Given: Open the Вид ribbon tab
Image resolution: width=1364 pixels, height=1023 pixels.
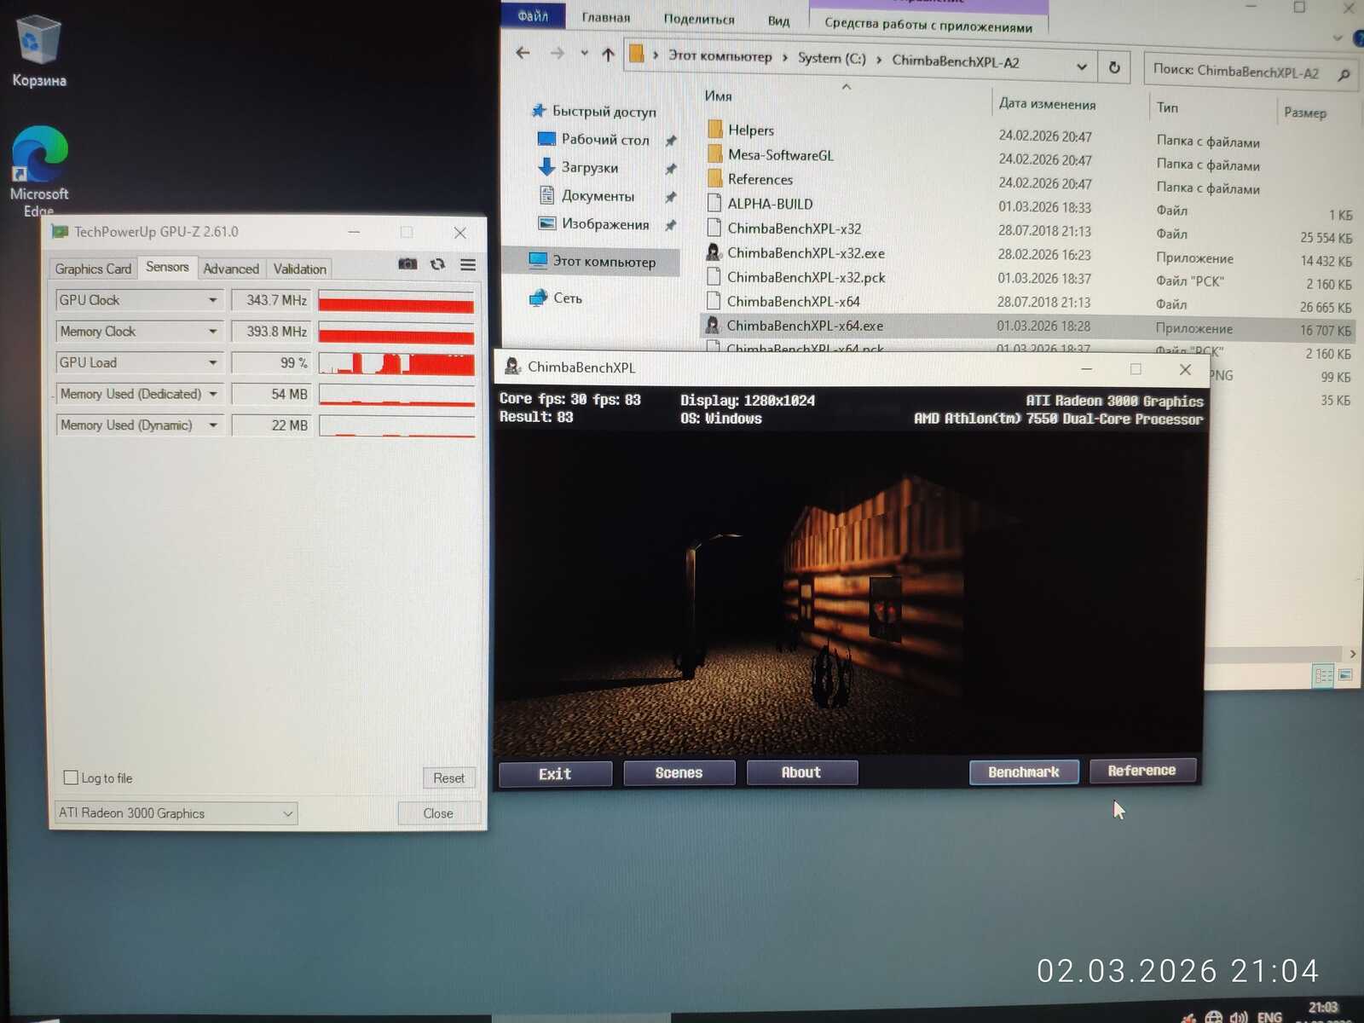Looking at the screenshot, I should tap(778, 20).
